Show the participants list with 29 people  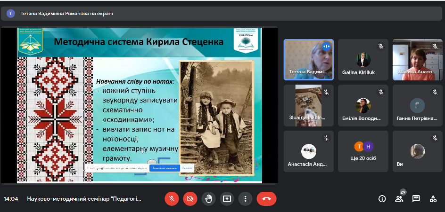399,199
